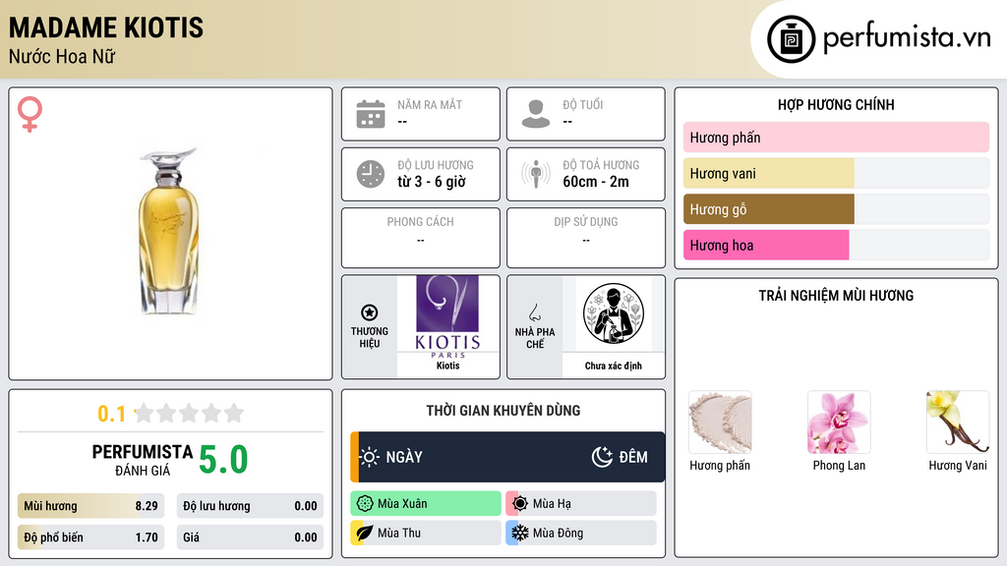The image size is (1007, 566).
Task: Click the Mùi hương 8.29 score bar
Action: pos(90,506)
